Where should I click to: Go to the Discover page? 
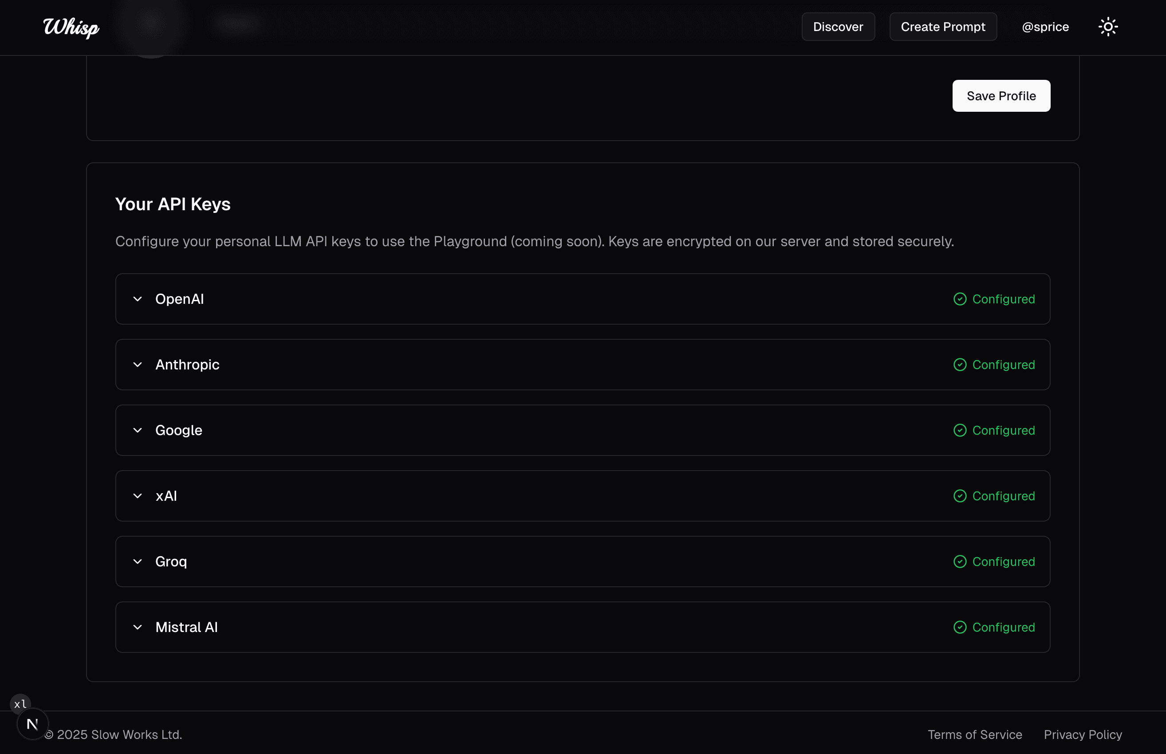838,27
